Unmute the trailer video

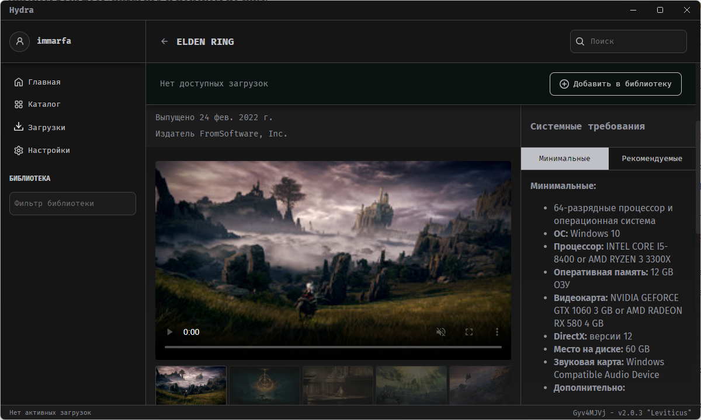(441, 332)
